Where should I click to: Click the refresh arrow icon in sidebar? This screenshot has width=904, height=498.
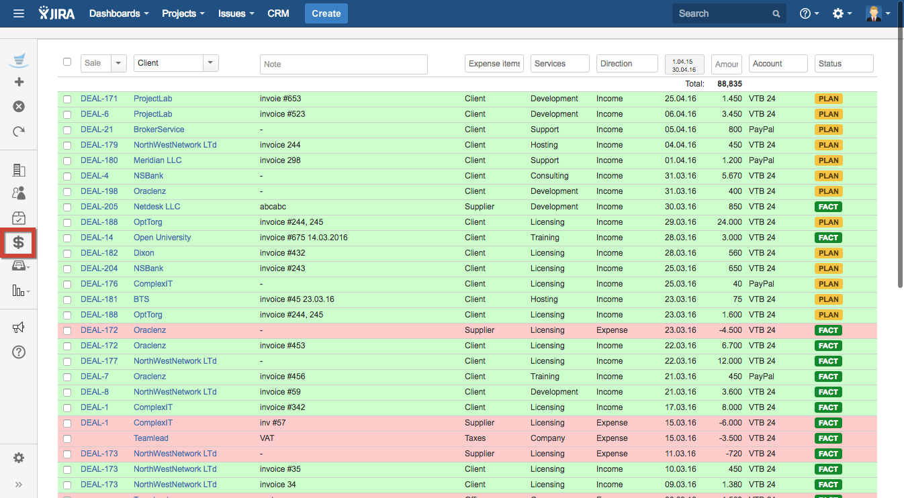tap(19, 132)
